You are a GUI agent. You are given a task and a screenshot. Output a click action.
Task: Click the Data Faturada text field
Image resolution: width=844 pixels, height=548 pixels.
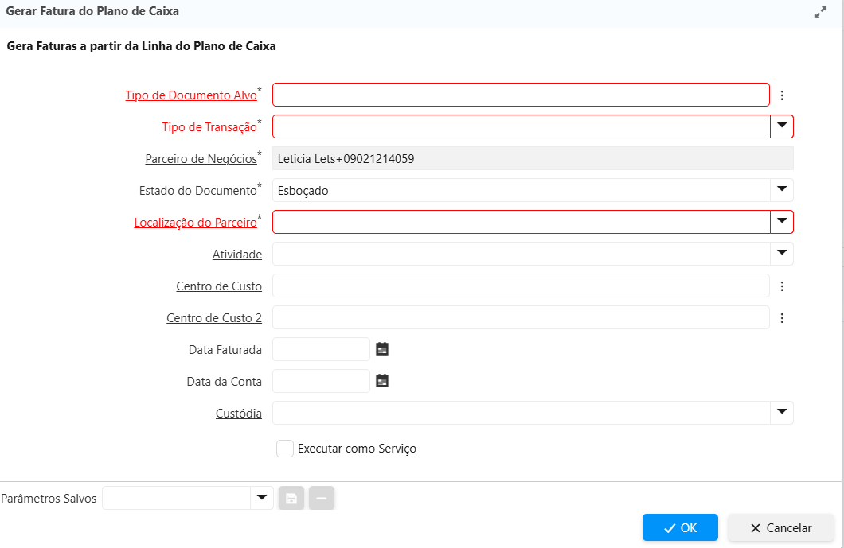[x=321, y=349]
